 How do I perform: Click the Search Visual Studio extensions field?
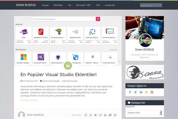pyautogui.click(x=64, y=19)
